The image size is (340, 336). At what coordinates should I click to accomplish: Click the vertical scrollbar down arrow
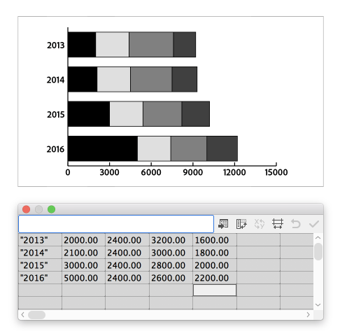pos(318,304)
